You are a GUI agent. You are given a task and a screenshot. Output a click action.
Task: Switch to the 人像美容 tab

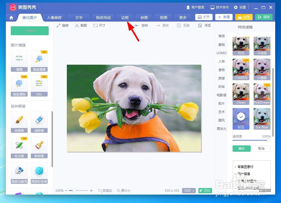(x=54, y=18)
